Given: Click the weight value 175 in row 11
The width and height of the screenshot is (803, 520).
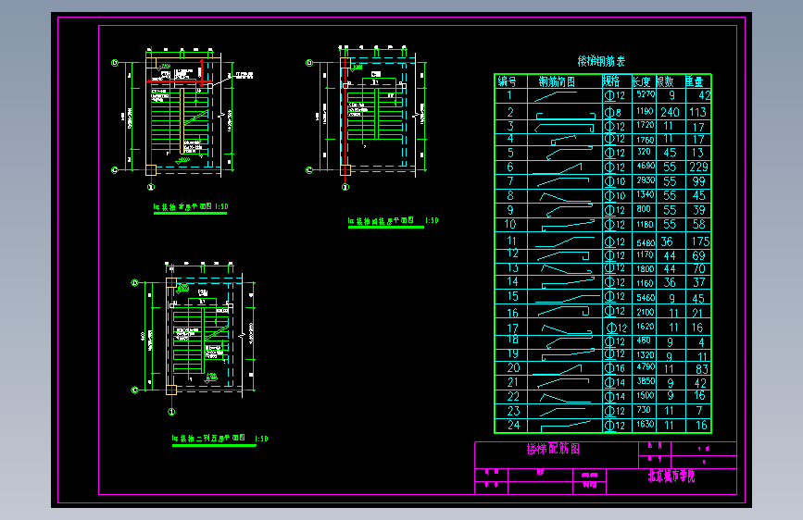Looking at the screenshot, I should point(700,241).
